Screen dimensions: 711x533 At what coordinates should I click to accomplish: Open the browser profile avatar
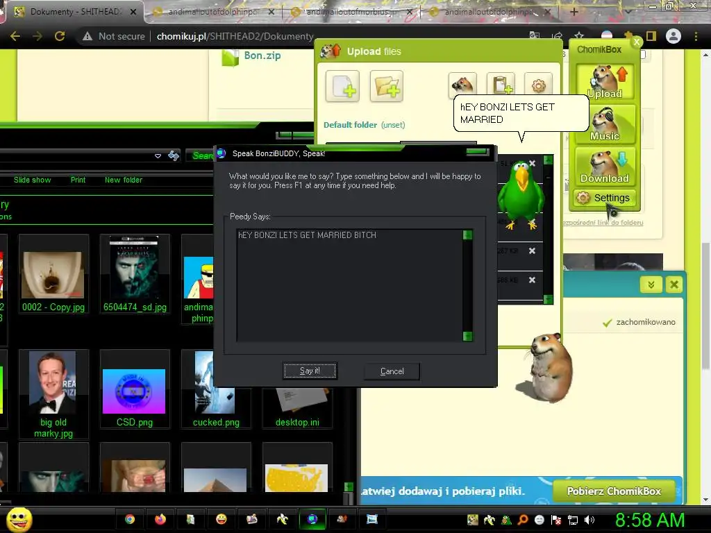coord(674,36)
